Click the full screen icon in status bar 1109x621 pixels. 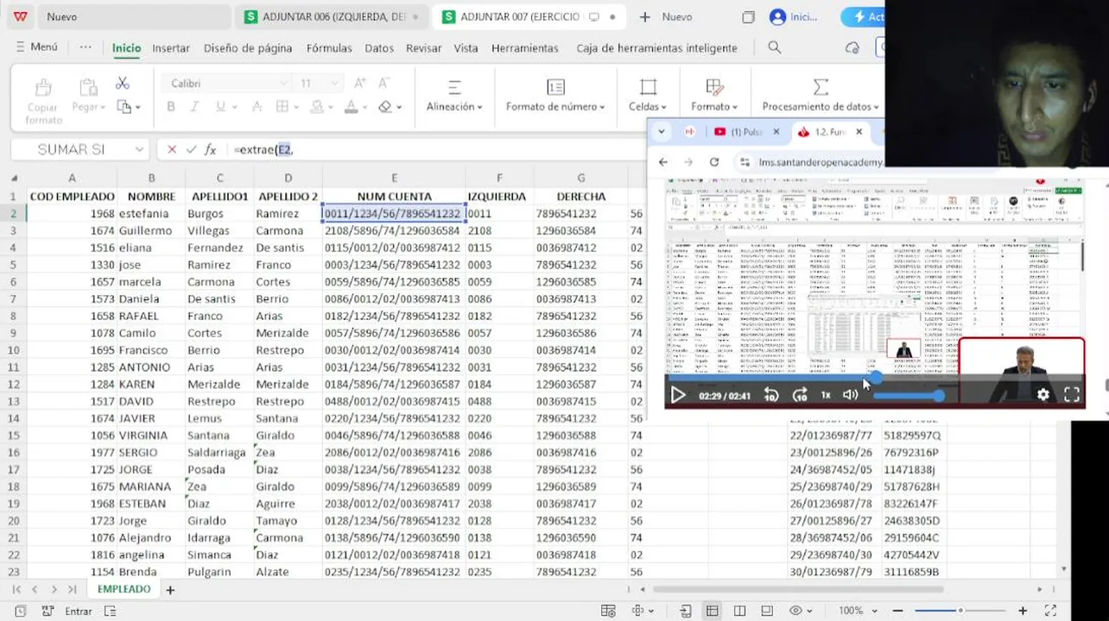coord(1051,611)
